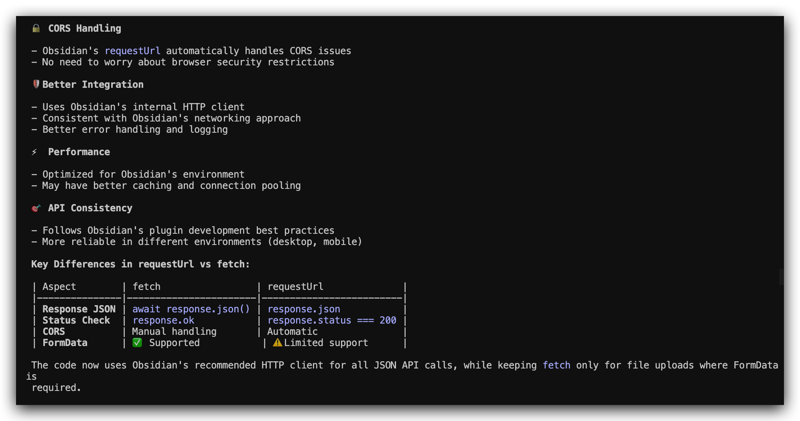Click the 'Automatic' table cell
This screenshot has width=800, height=421.
(292, 332)
